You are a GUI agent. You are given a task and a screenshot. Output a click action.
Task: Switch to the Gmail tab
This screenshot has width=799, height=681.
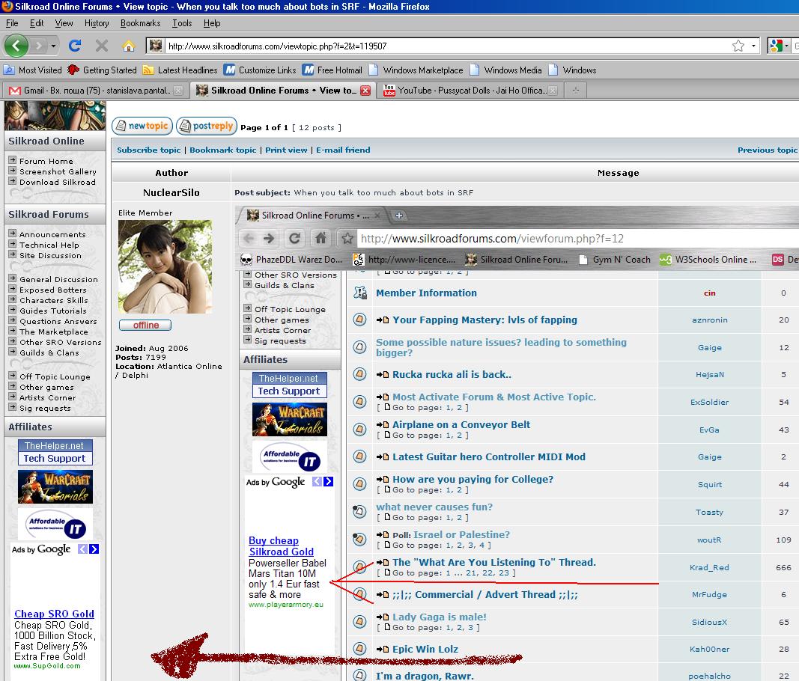(90, 91)
